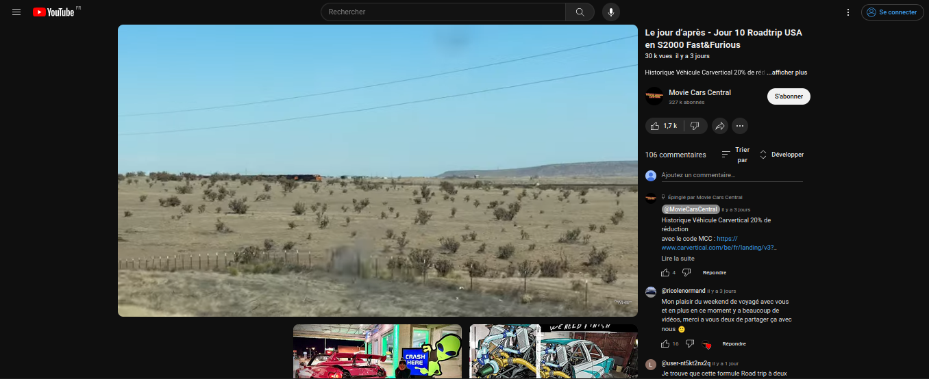This screenshot has width=929, height=379.
Task: Open the red car CRASH HERE thumbnail
Action: pyautogui.click(x=377, y=352)
